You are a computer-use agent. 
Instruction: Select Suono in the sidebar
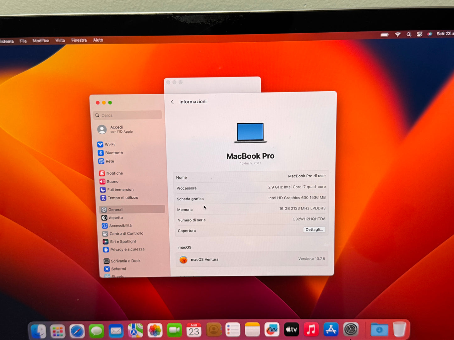point(109,181)
